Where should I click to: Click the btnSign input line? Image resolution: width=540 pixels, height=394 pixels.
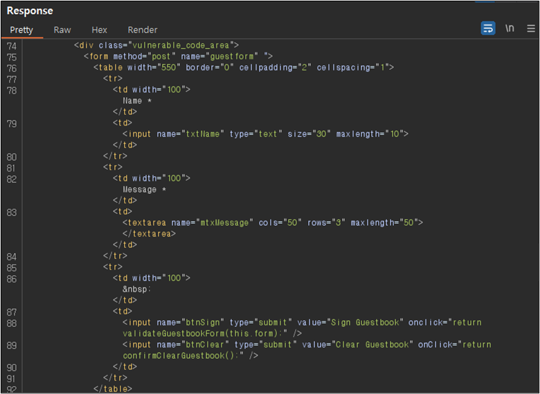tap(302, 323)
